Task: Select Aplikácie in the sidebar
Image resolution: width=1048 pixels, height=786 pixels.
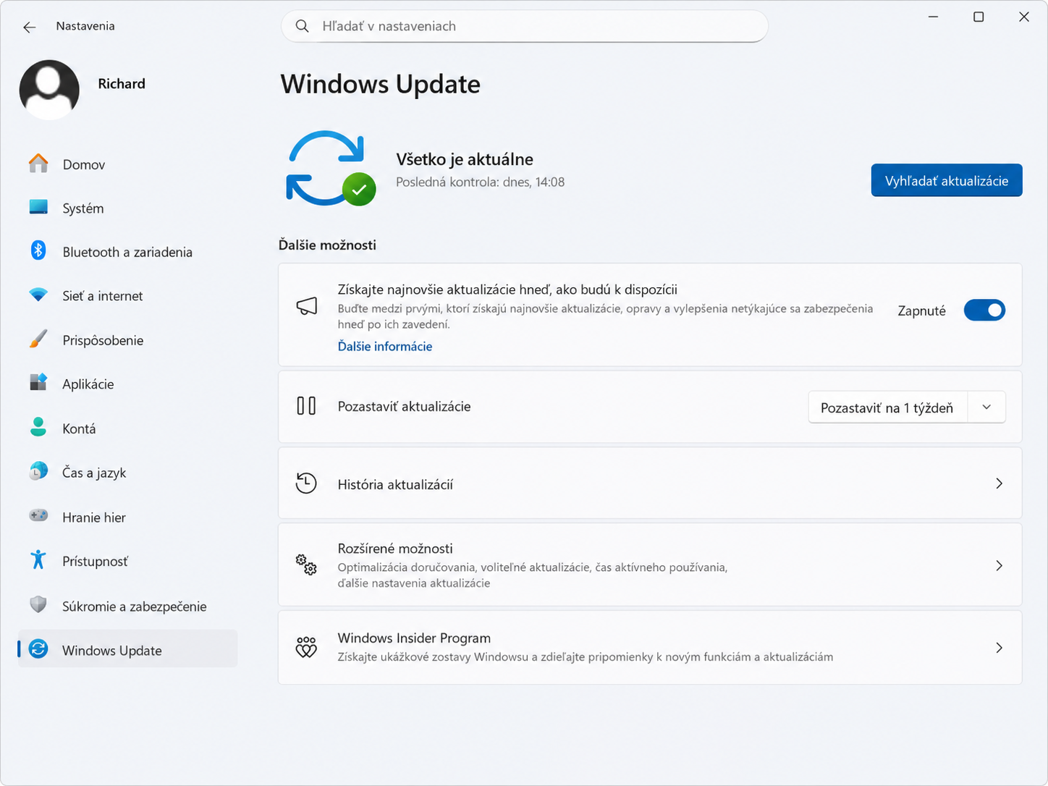Action: coord(127,384)
